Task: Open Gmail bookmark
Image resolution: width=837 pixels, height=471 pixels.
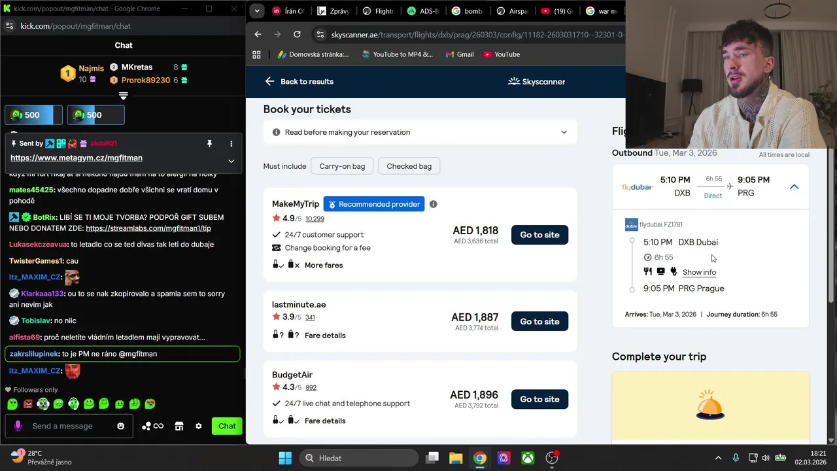Action: (x=460, y=54)
